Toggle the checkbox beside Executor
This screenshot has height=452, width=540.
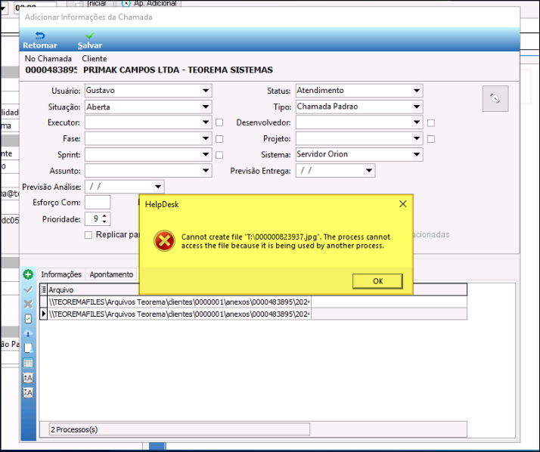click(x=219, y=122)
